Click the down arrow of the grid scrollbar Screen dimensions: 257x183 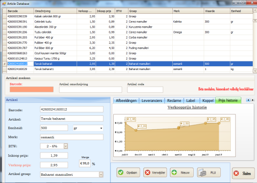(255, 71)
